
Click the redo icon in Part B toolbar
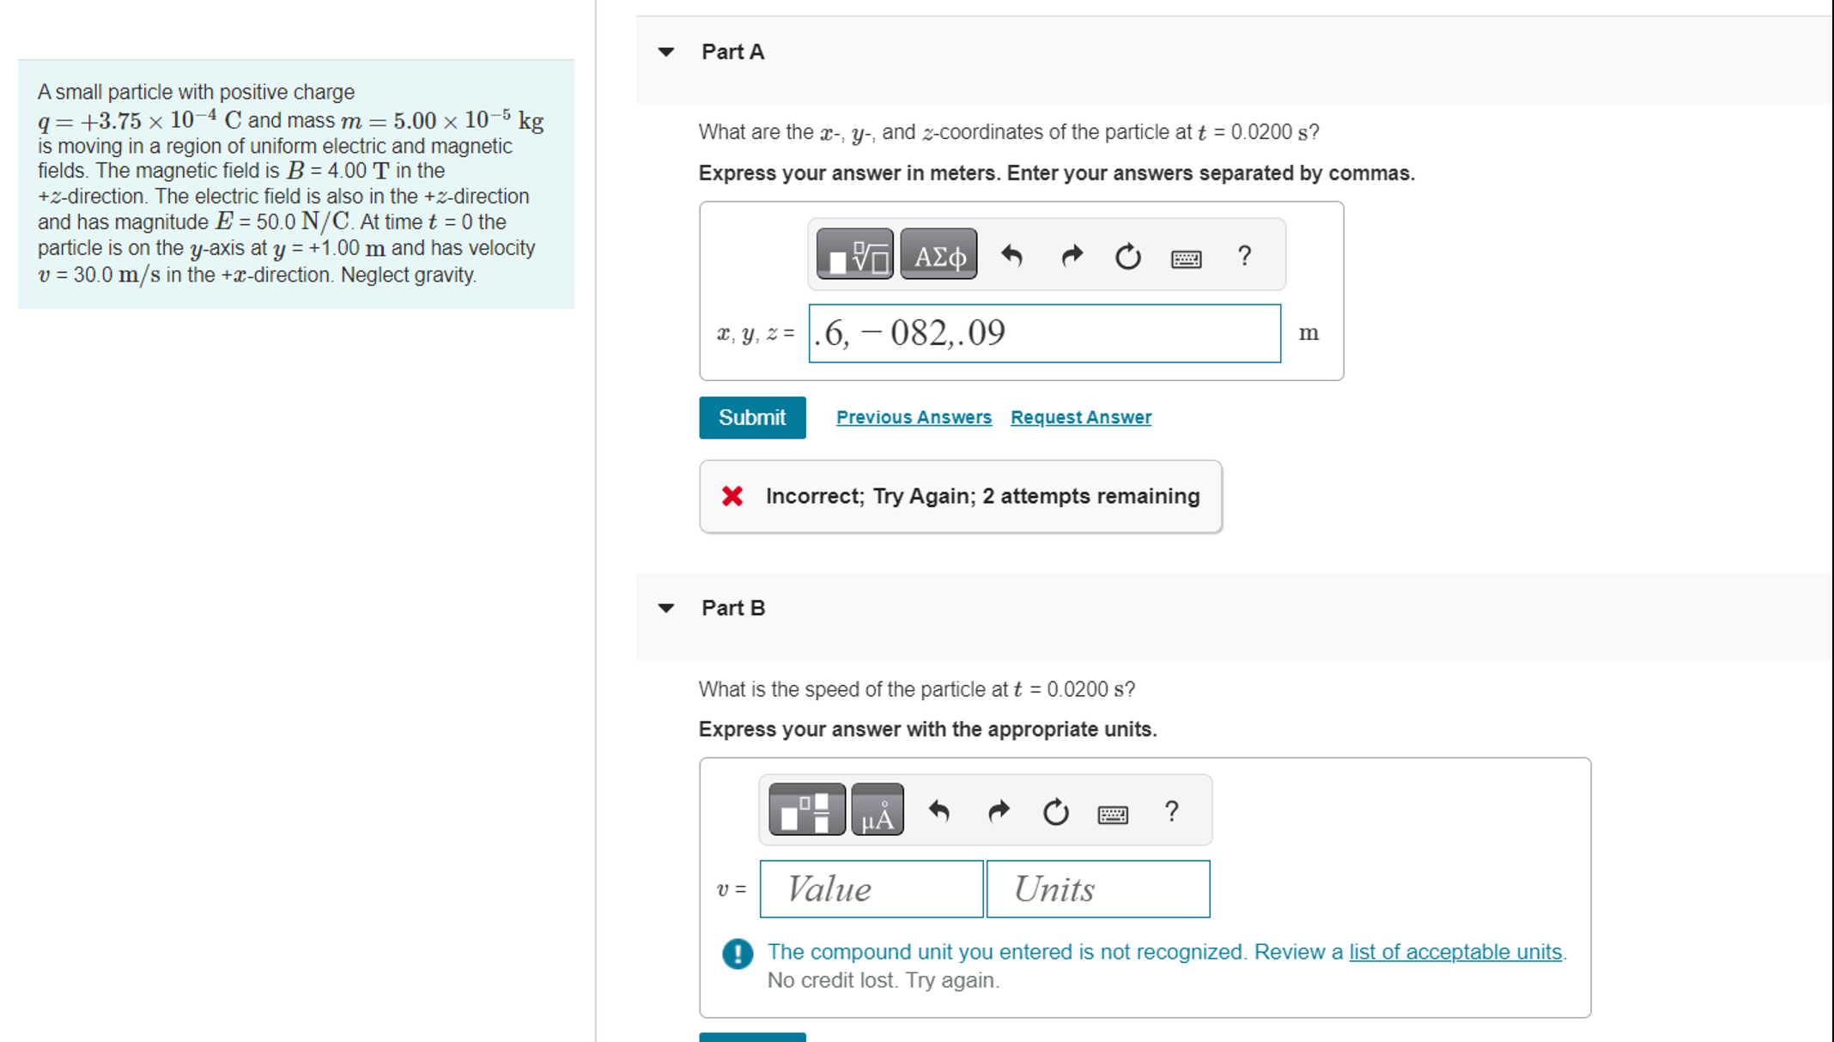[999, 809]
